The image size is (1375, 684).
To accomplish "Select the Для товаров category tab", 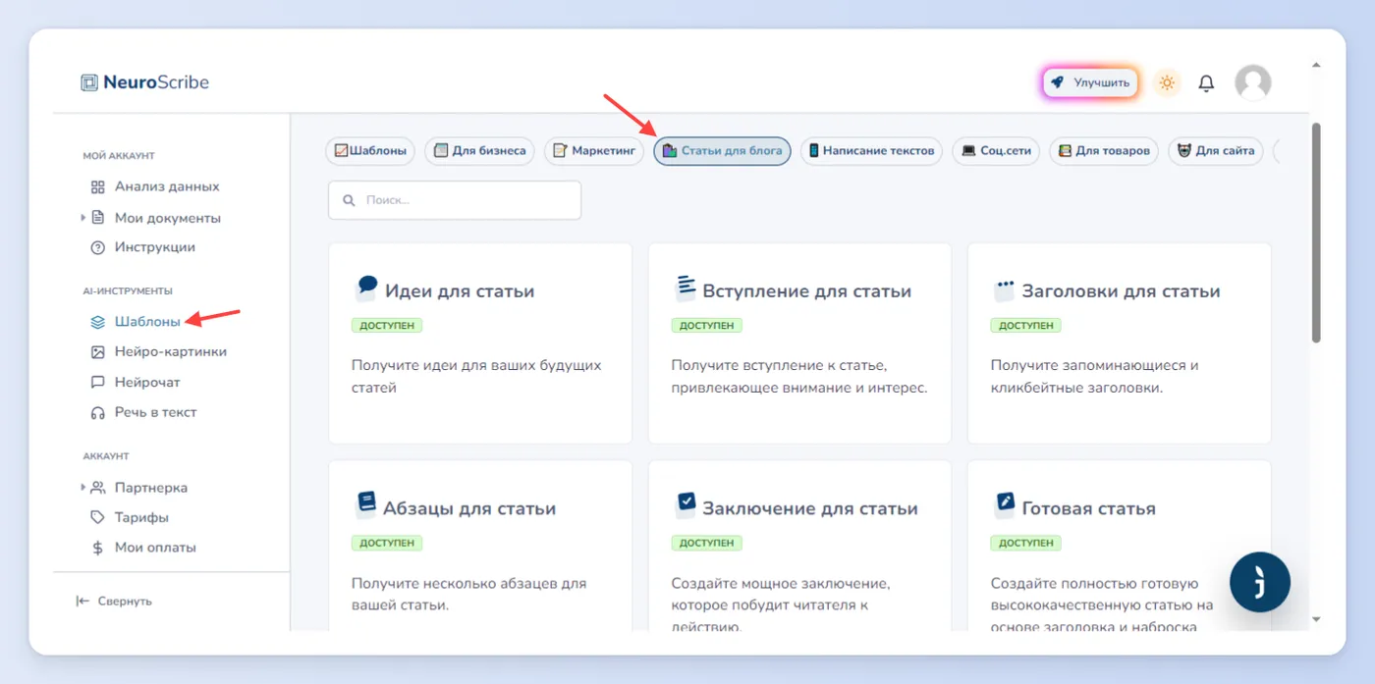I will click(1104, 151).
